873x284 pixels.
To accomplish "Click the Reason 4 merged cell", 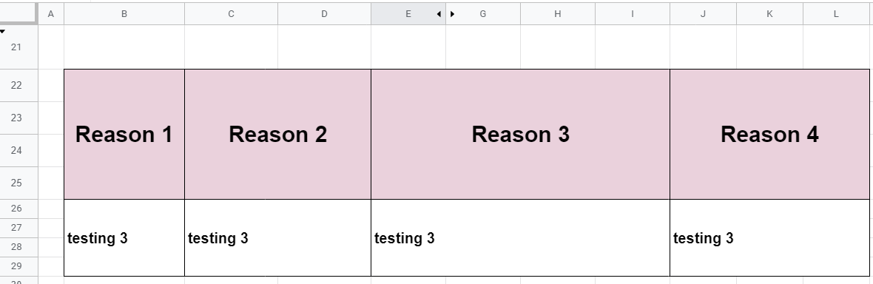I will pos(769,134).
